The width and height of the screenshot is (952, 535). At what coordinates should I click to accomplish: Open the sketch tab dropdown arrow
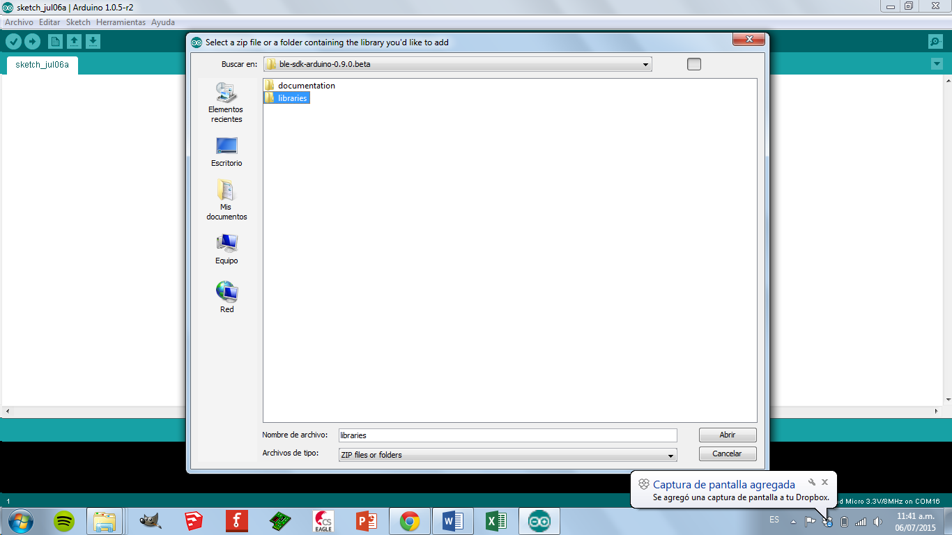[x=936, y=64]
